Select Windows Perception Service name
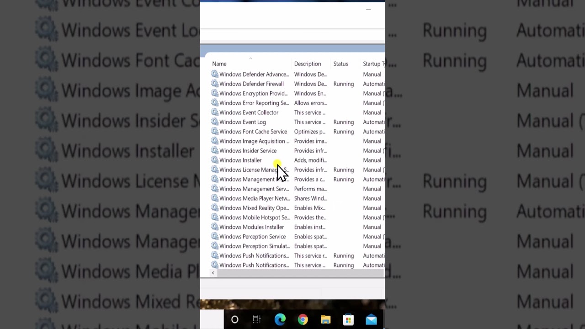 point(252,237)
